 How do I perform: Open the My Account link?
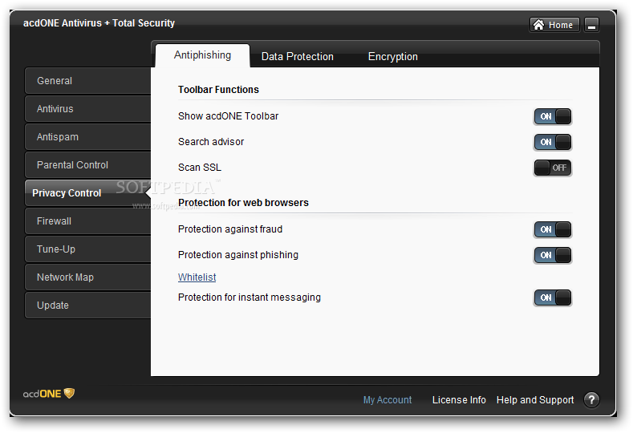click(388, 400)
